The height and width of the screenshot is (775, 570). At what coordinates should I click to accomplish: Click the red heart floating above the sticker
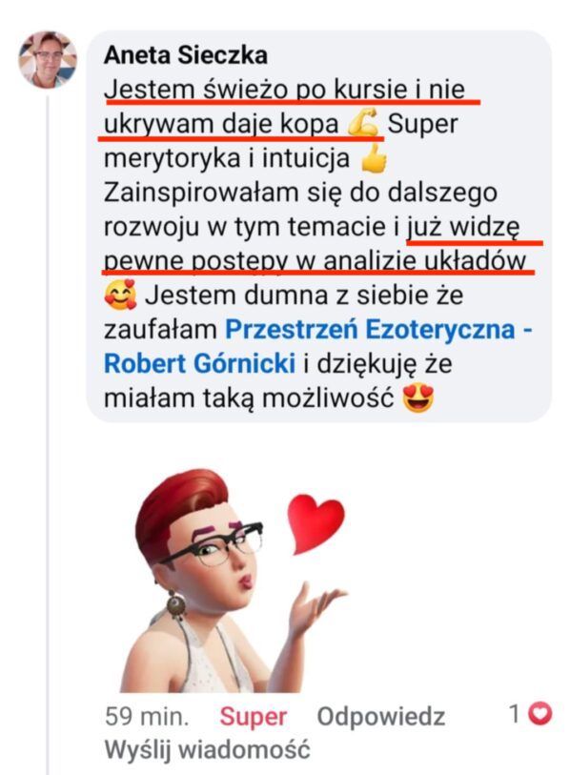pyautogui.click(x=316, y=524)
